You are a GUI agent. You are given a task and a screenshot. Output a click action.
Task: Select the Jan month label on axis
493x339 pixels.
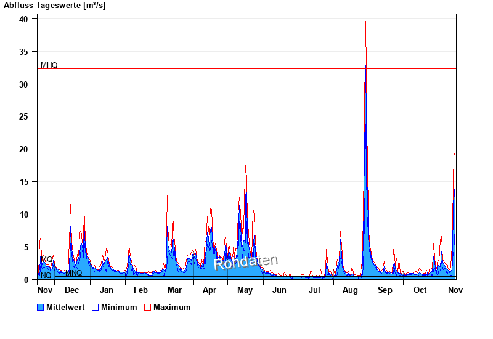tap(107, 290)
